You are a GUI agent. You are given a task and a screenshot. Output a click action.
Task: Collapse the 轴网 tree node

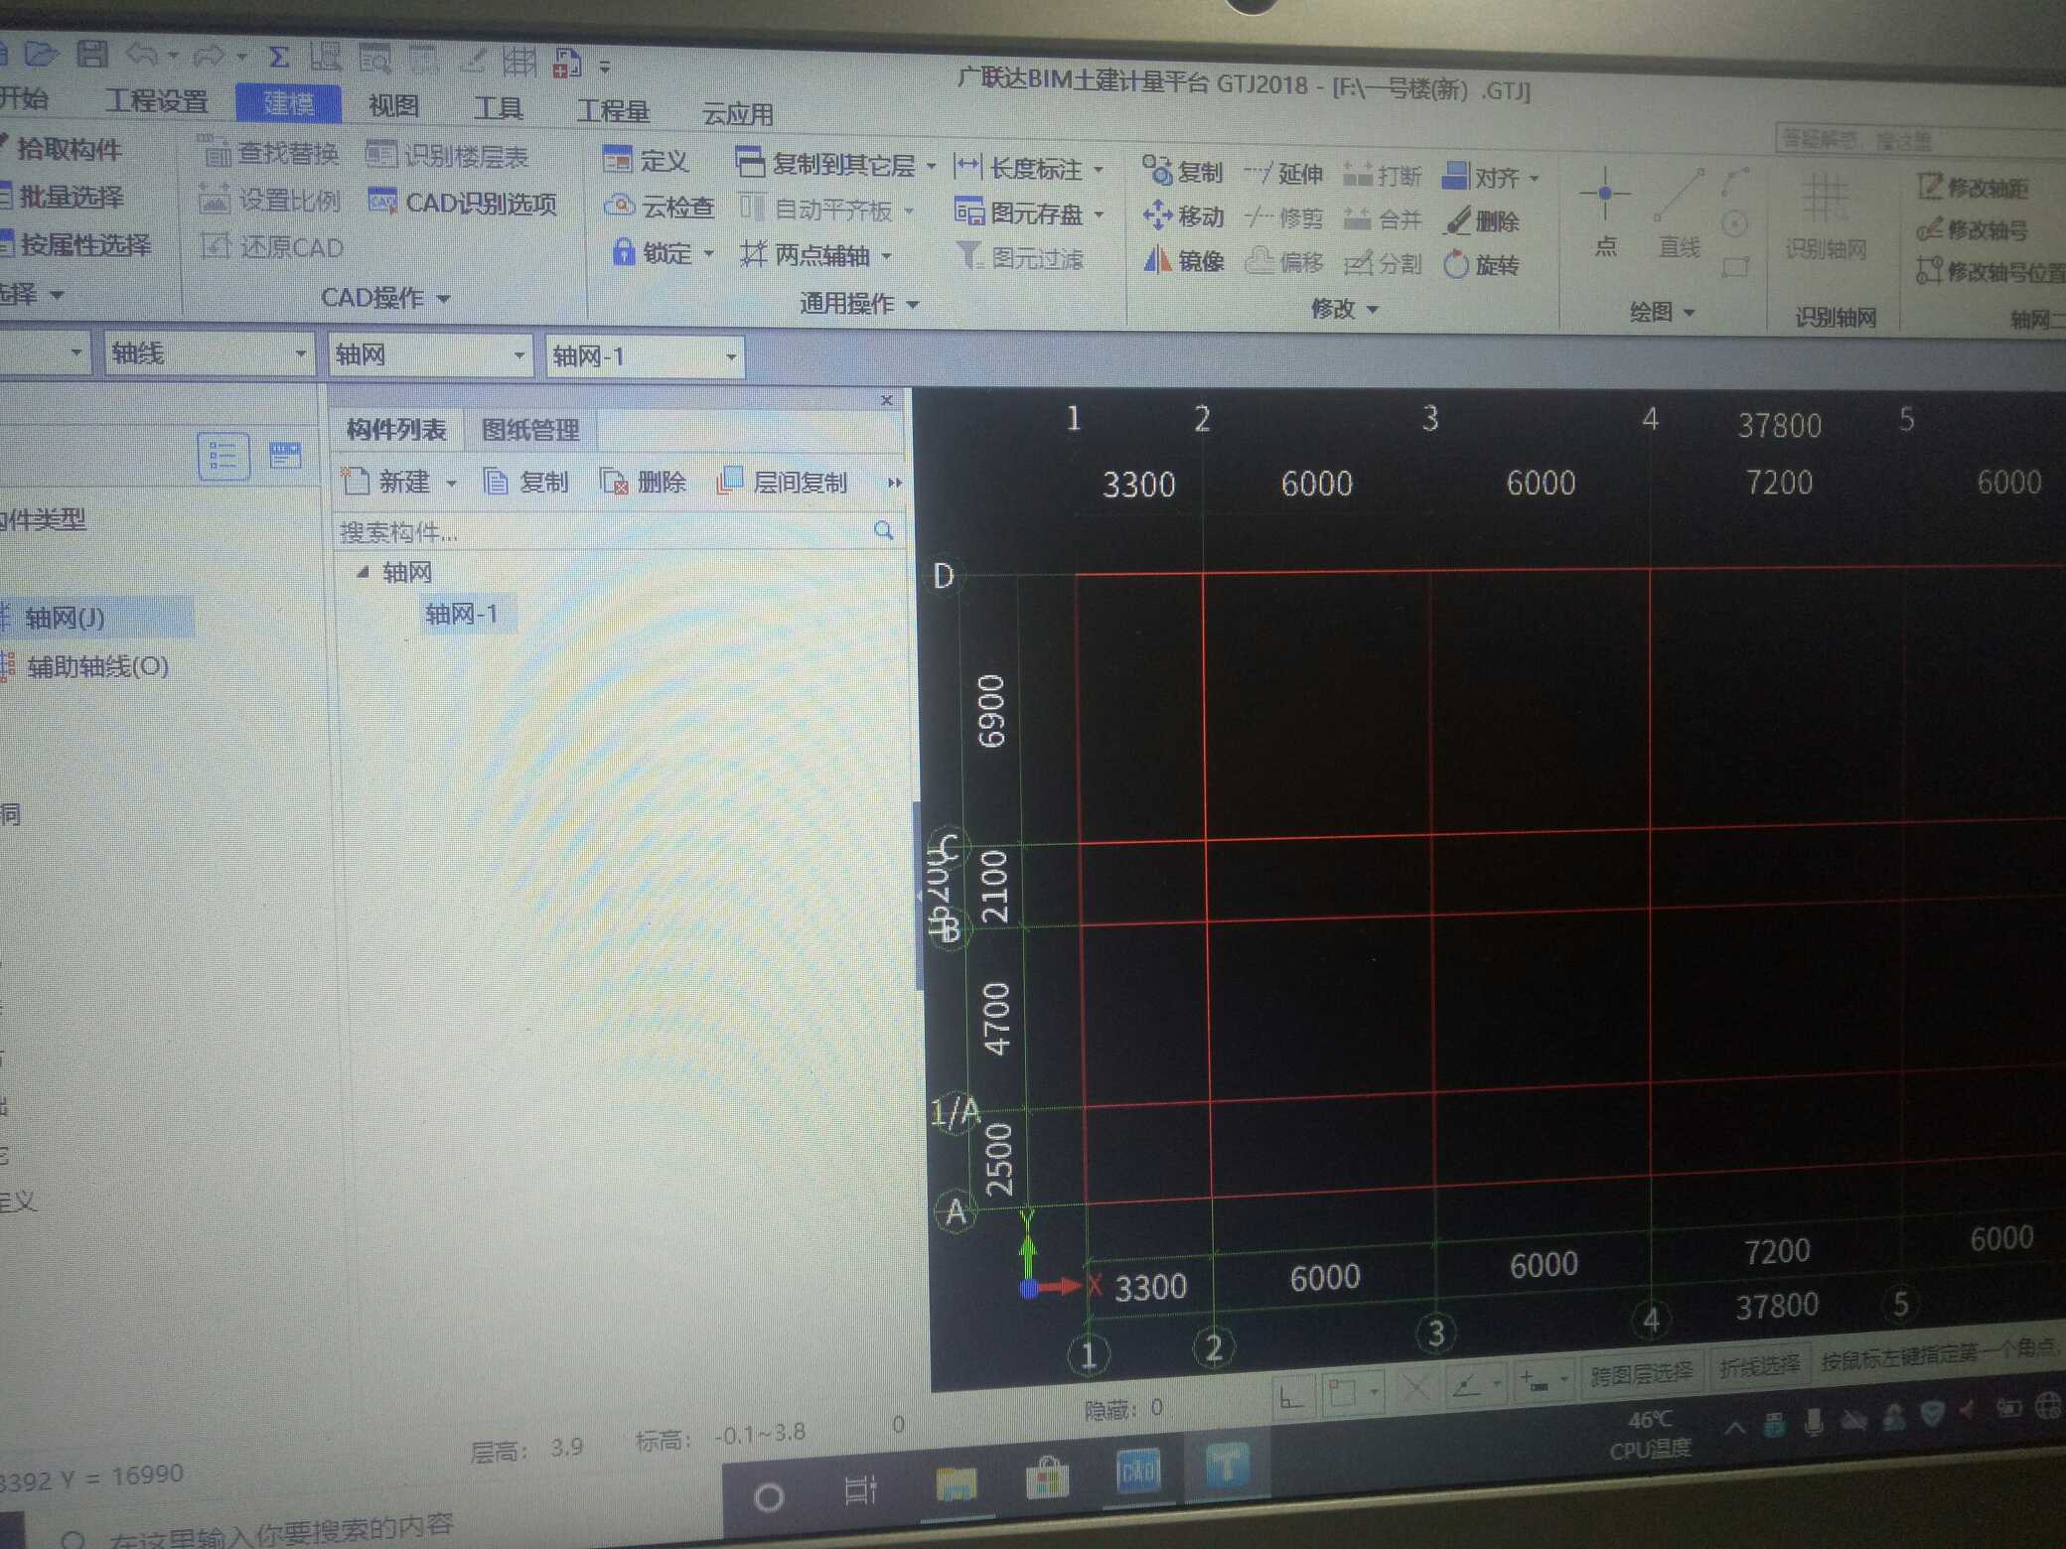click(x=363, y=572)
